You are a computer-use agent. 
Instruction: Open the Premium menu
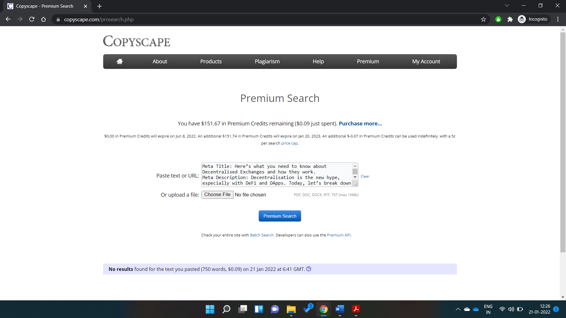tap(368, 61)
